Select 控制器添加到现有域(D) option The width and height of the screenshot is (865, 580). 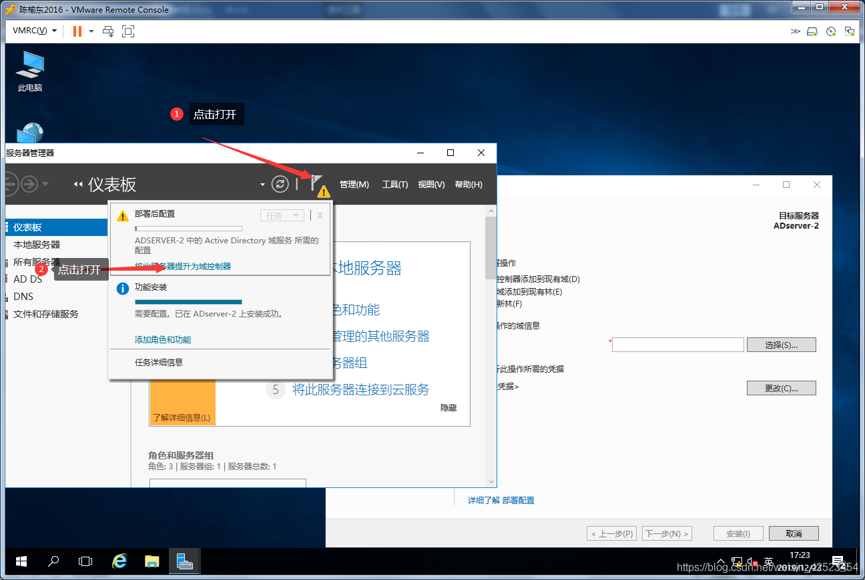[x=538, y=279]
